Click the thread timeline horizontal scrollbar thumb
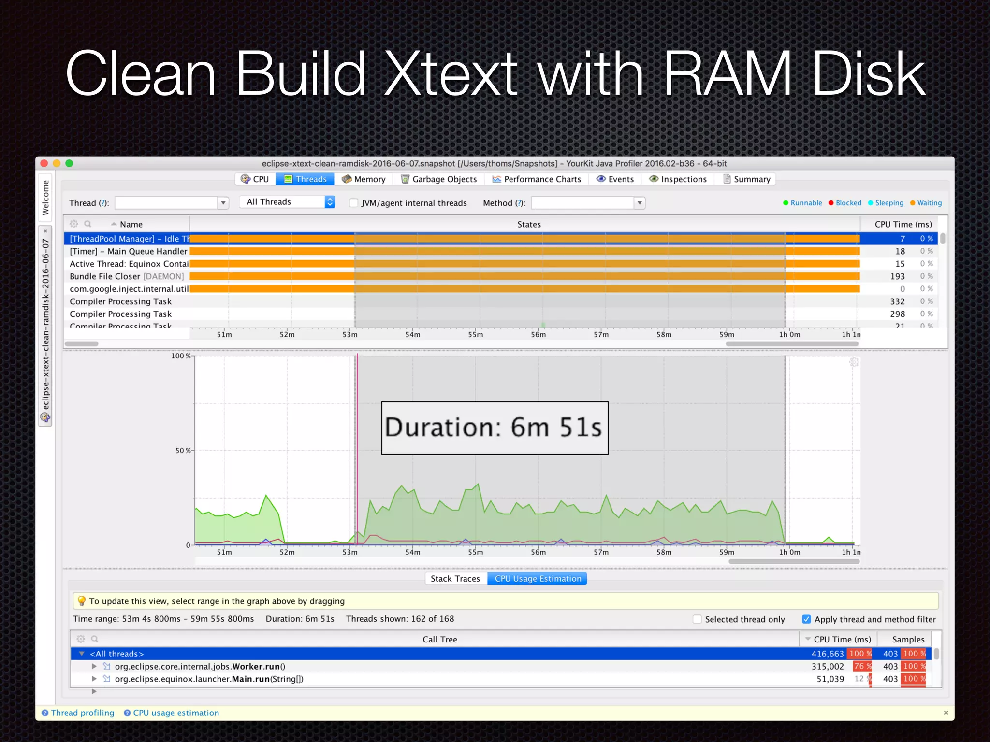The image size is (990, 742). (x=792, y=344)
